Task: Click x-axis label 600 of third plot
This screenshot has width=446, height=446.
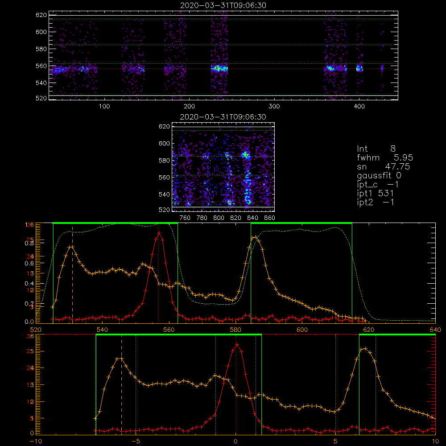Action: coord(302,330)
